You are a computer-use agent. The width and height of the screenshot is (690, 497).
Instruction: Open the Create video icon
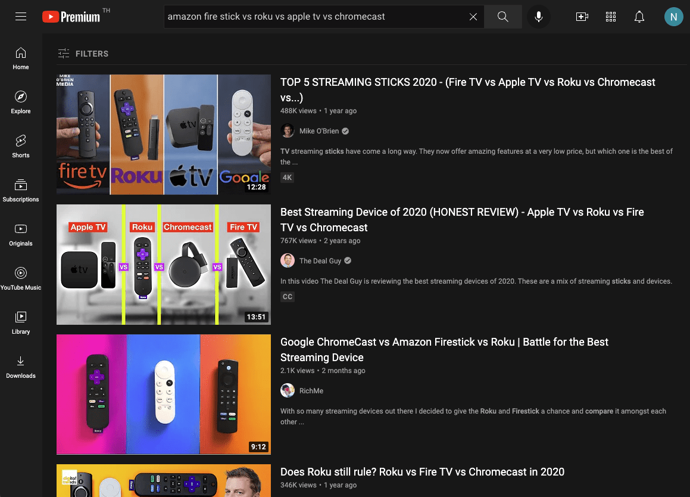point(582,17)
